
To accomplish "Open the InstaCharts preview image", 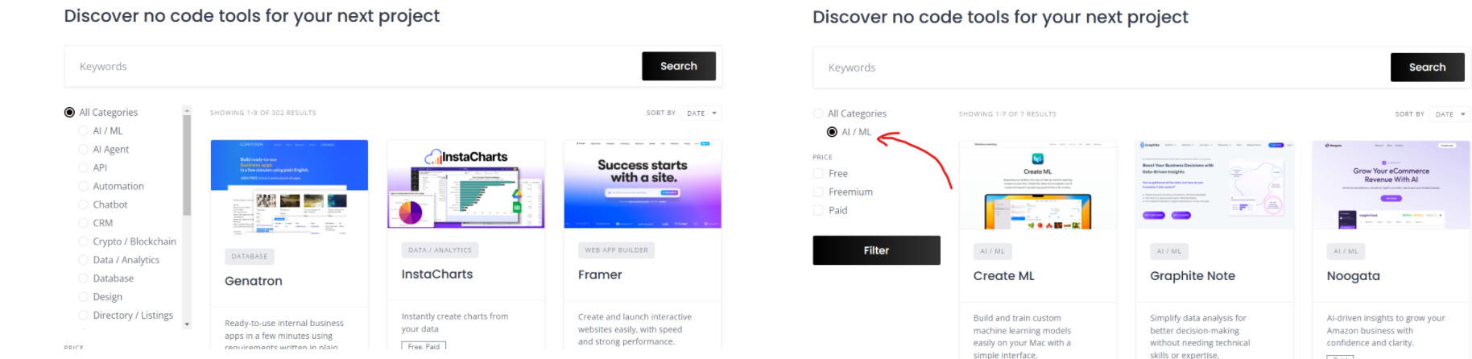I will [465, 184].
